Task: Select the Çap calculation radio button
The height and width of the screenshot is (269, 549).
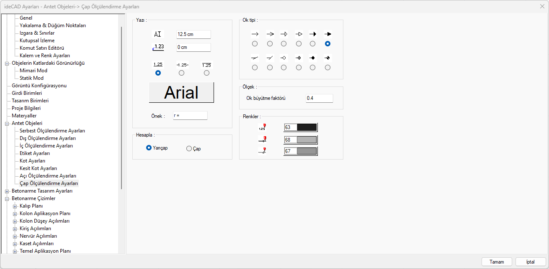Action: [189, 148]
